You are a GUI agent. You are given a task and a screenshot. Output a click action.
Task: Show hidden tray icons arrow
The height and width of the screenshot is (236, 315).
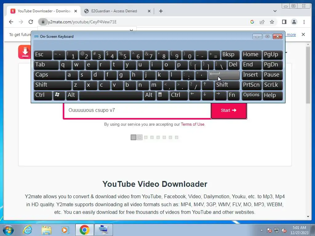tap(261, 230)
